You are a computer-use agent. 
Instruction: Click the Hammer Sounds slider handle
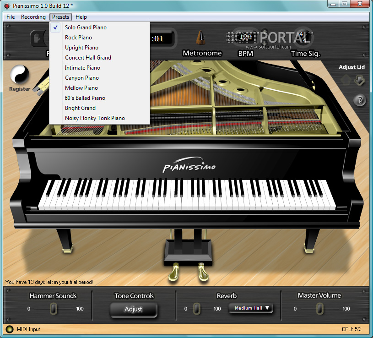pos(54,309)
